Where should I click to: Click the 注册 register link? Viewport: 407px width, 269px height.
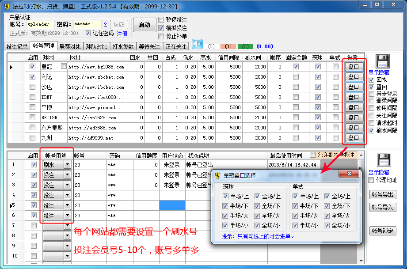(122, 34)
